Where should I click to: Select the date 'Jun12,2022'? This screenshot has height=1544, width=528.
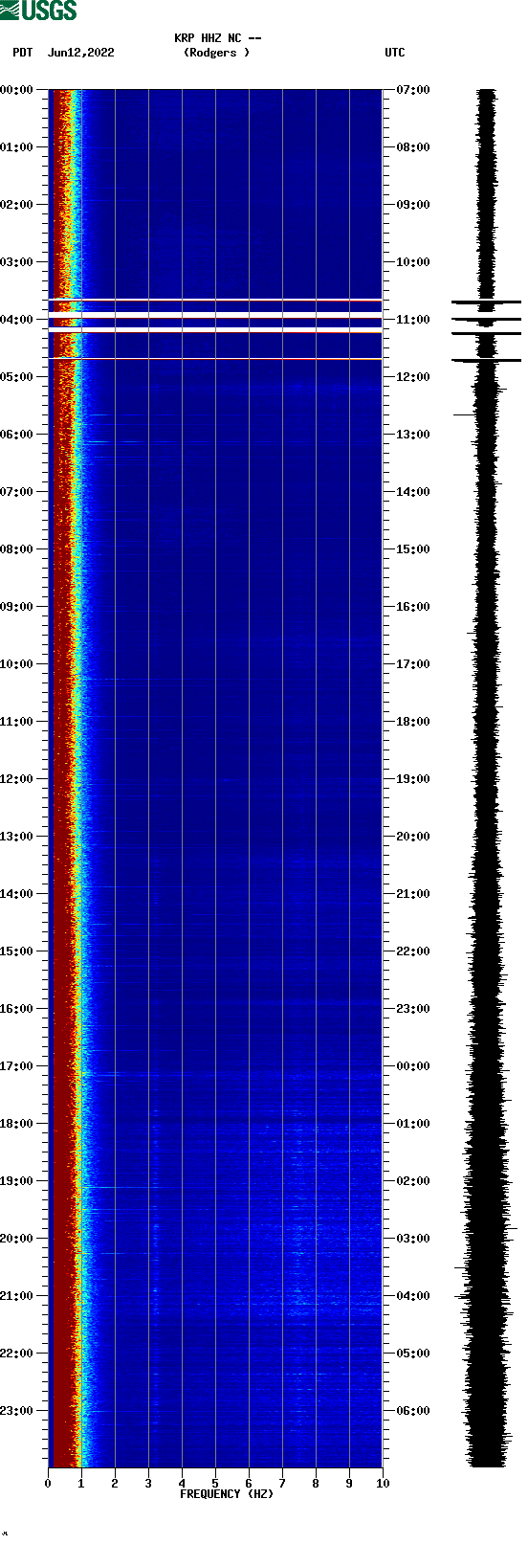click(80, 53)
